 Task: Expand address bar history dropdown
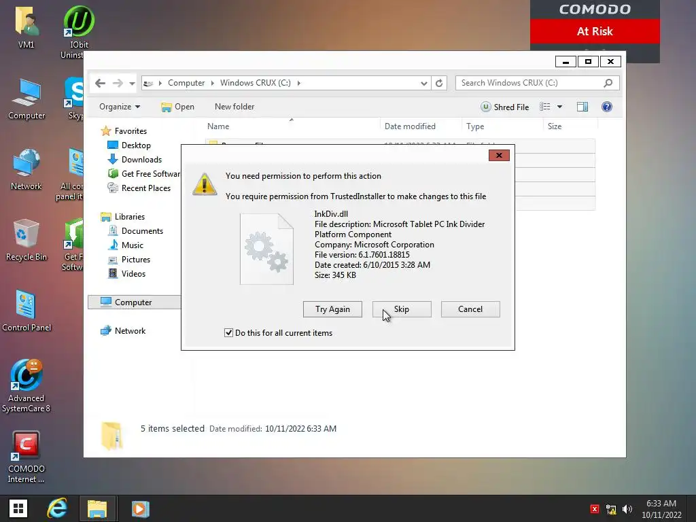(x=424, y=83)
